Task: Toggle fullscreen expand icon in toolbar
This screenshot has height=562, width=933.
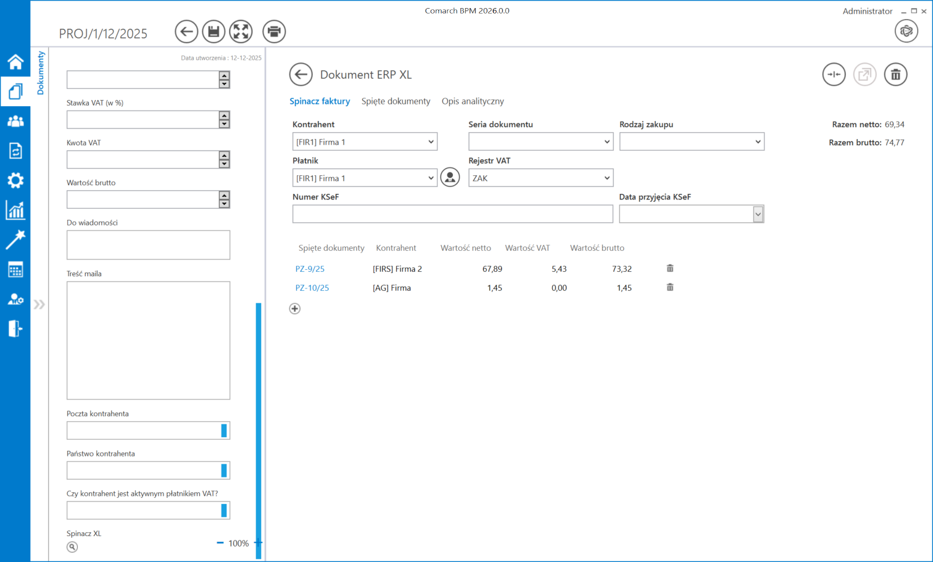Action: [241, 31]
